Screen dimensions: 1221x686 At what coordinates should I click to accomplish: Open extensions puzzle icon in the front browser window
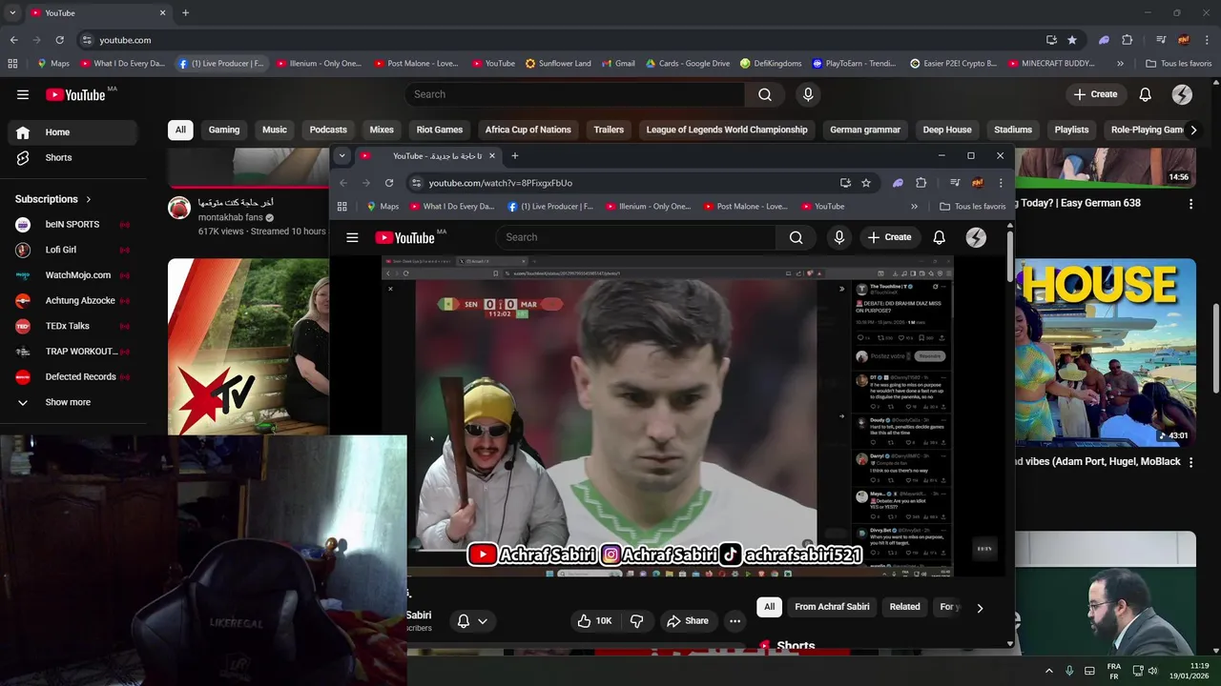[921, 183]
